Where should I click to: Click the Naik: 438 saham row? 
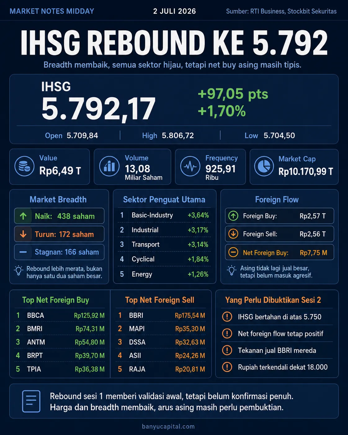click(59, 216)
